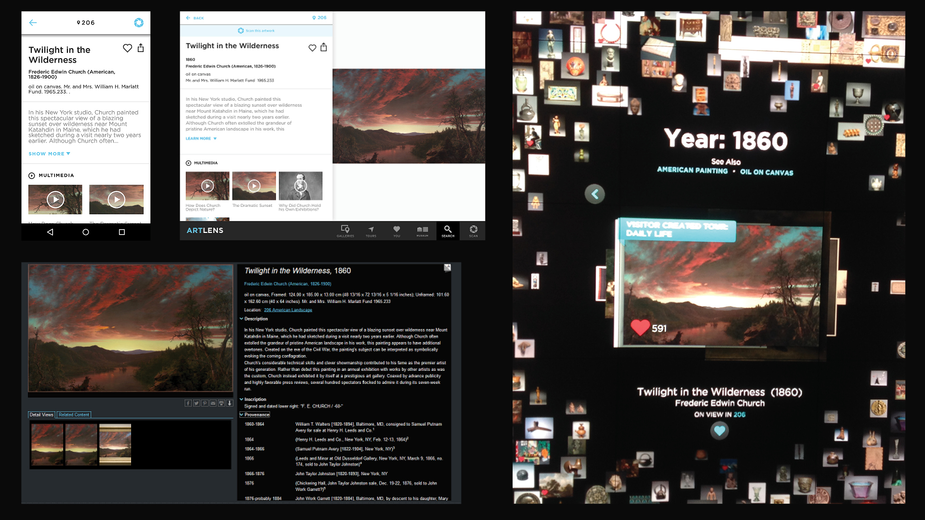Collapse the Provenance section
Screen dimensions: 925x520
pos(255,415)
